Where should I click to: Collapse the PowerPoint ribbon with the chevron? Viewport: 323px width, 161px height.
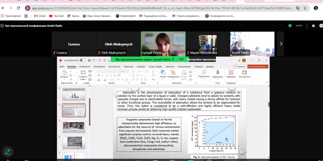click(x=266, y=83)
